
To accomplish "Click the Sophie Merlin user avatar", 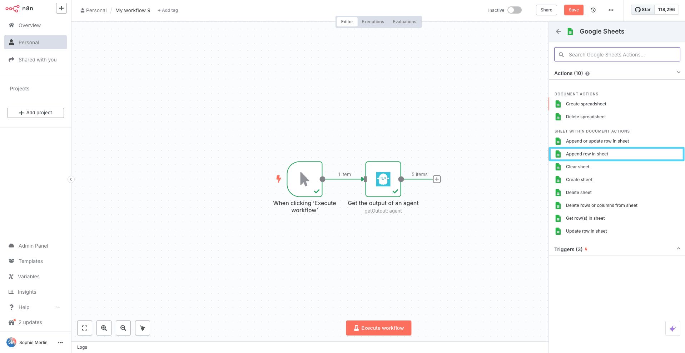I will 11,342.
